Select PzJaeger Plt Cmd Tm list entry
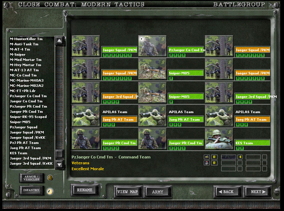 coord(28,107)
